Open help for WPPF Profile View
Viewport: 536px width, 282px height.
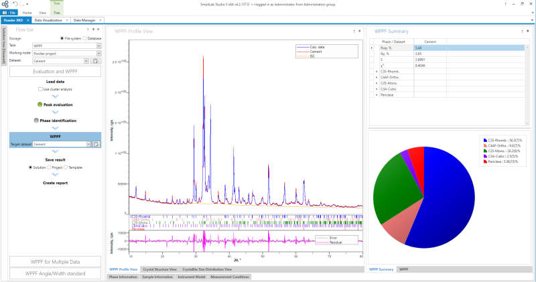pyautogui.click(x=354, y=31)
